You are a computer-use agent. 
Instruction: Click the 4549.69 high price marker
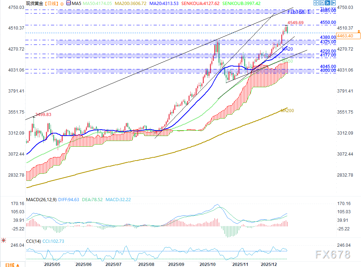point(295,22)
